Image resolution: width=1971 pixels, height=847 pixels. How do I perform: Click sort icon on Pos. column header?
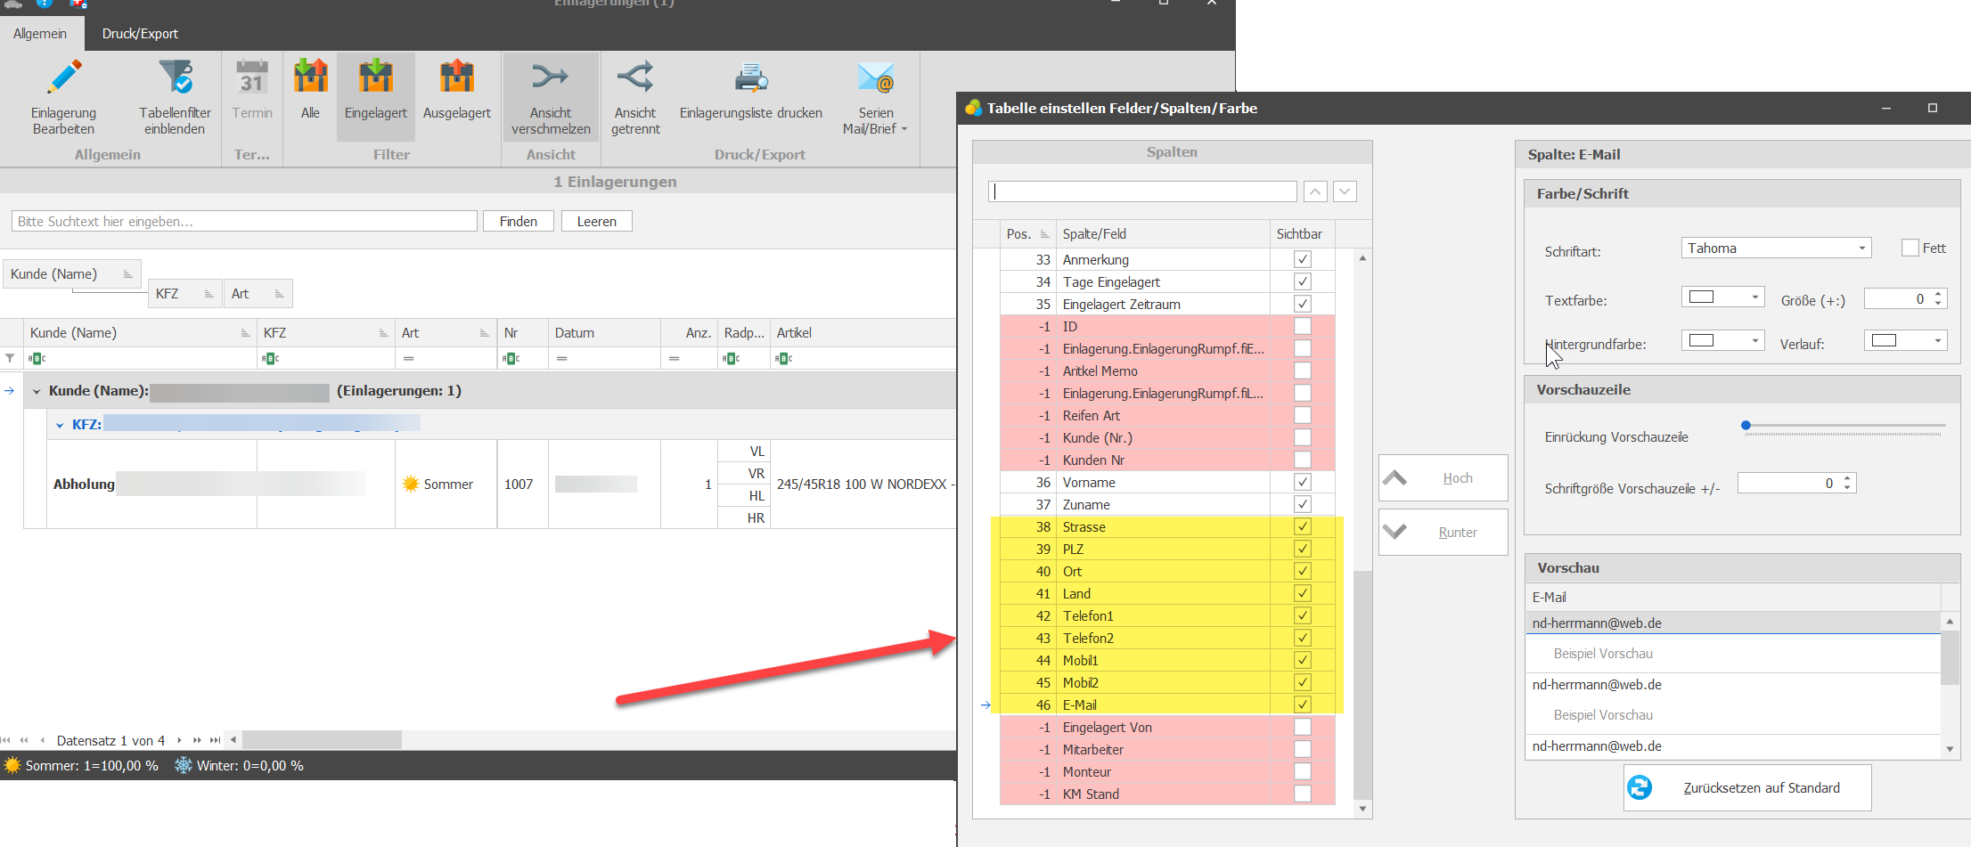point(1045,234)
